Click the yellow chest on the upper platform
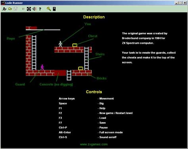Image resolution: width=188 pixels, height=149 pixels. [x=75, y=45]
